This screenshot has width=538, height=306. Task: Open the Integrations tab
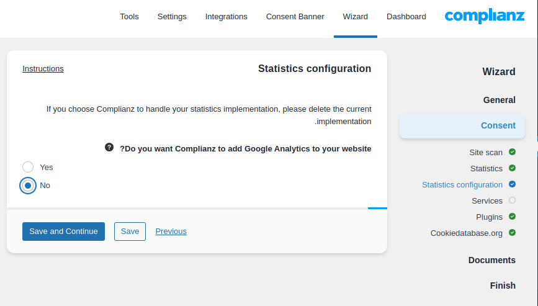pyautogui.click(x=226, y=17)
